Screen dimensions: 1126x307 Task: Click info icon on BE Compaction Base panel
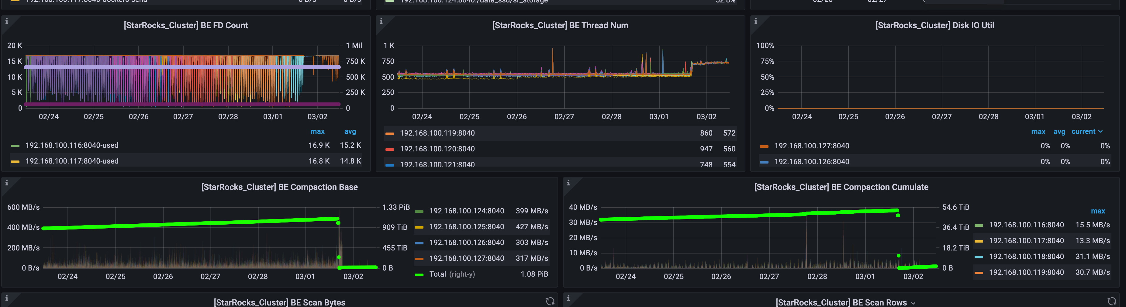[x=7, y=183]
